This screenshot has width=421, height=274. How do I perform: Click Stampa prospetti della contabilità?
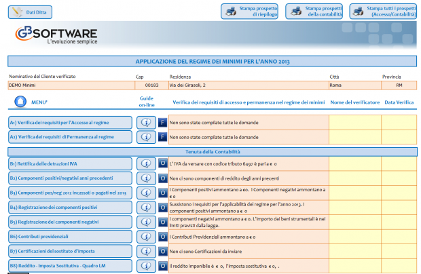tap(314, 12)
